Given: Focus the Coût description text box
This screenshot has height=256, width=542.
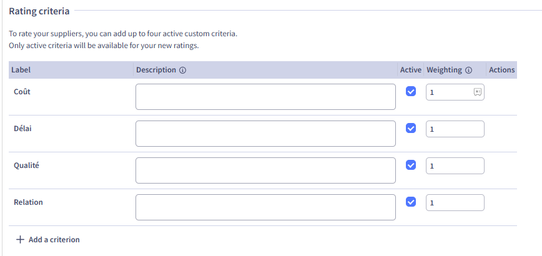Looking at the screenshot, I should click(265, 97).
